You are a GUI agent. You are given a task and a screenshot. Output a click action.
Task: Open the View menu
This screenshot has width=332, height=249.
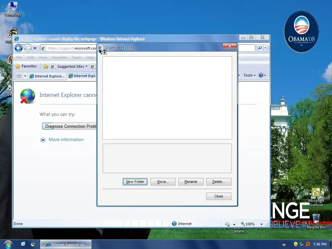coord(43,57)
